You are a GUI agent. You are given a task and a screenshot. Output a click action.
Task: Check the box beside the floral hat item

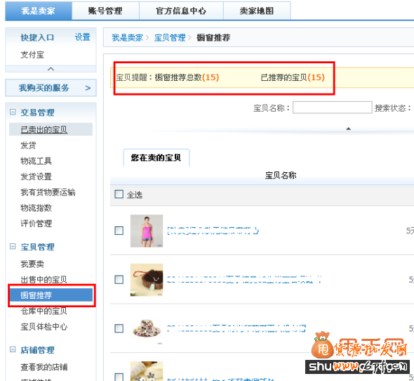pyautogui.click(x=119, y=328)
